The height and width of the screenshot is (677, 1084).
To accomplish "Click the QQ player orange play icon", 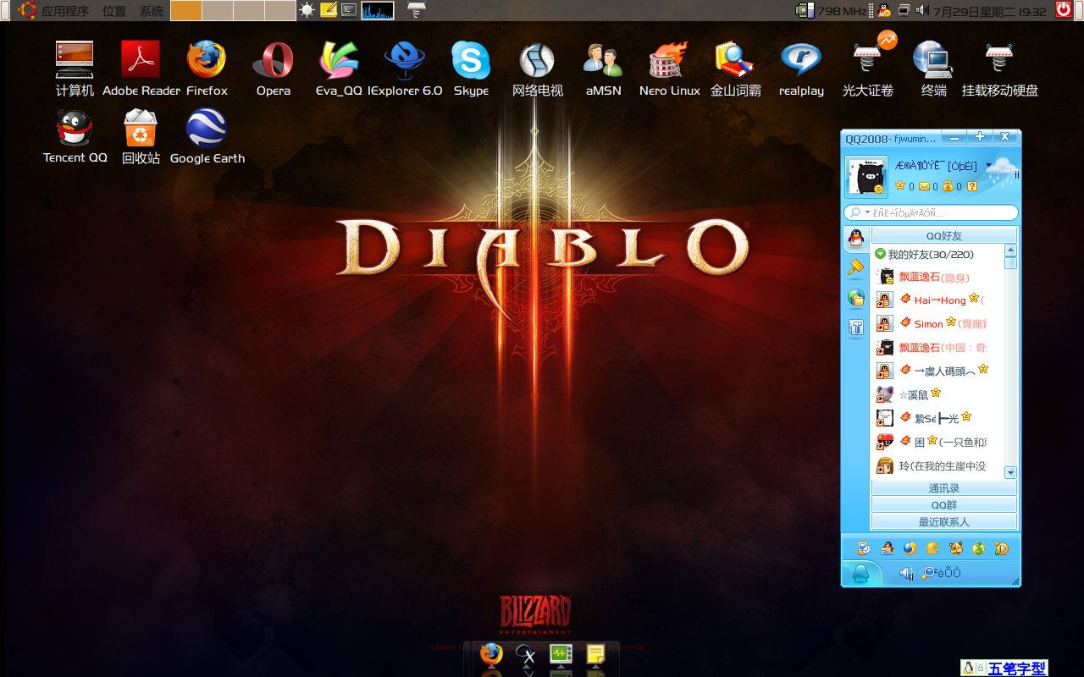I will (x=1002, y=548).
